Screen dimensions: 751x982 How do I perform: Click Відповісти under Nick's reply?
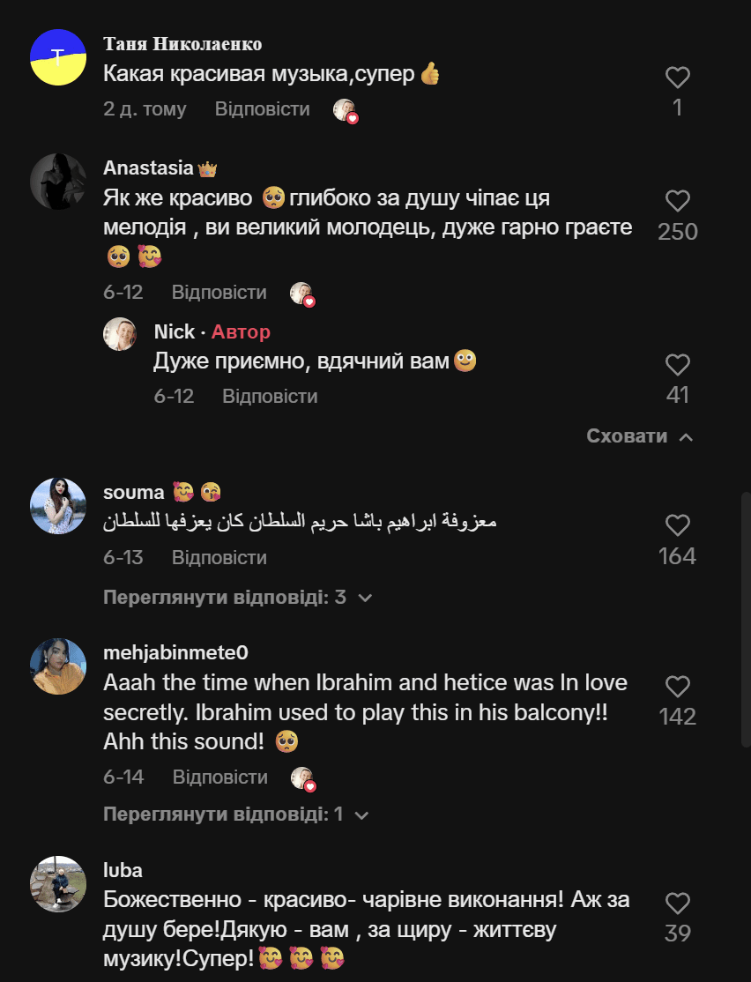[x=270, y=397]
